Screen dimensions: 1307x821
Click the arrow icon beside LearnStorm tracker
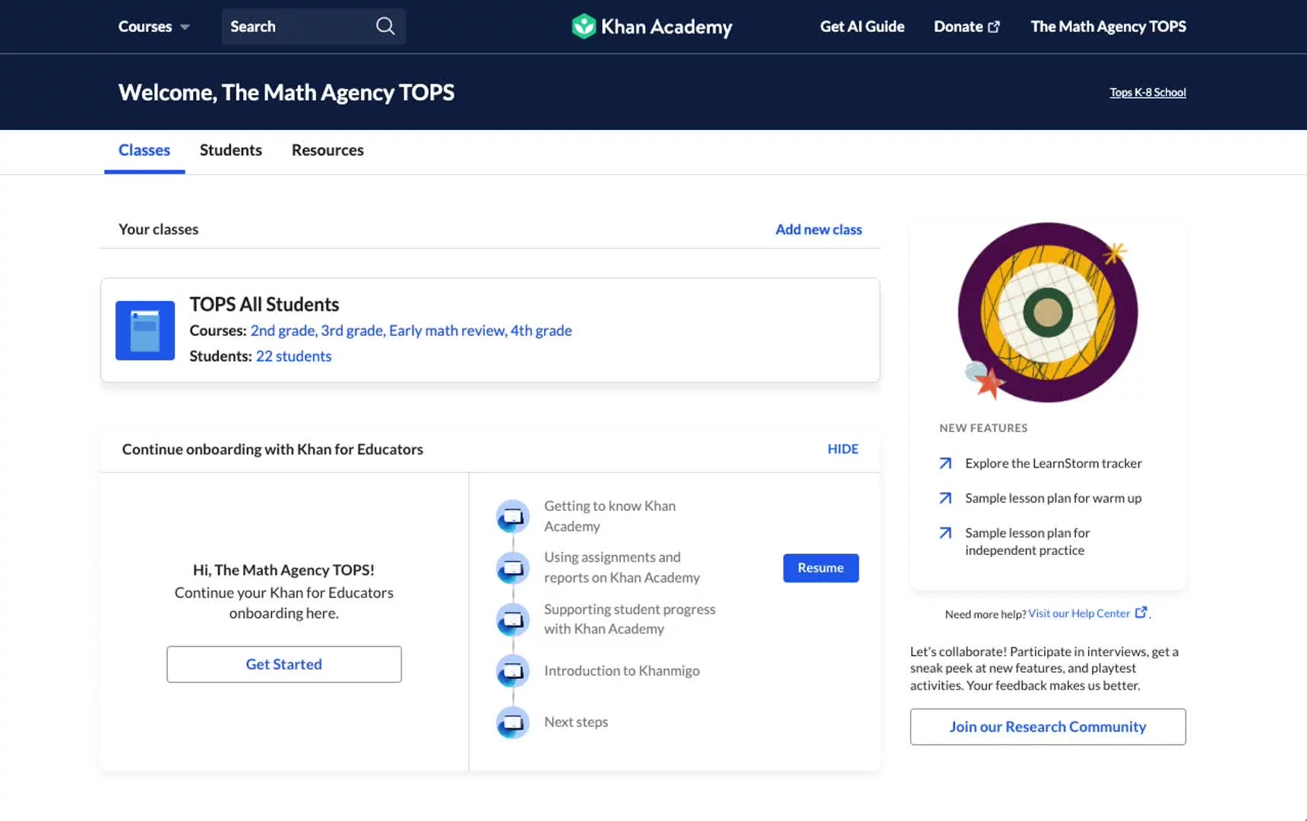pos(945,463)
